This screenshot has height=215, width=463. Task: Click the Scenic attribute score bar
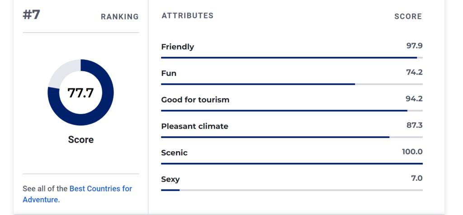[292, 163]
